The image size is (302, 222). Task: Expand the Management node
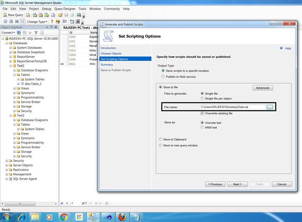(7, 174)
